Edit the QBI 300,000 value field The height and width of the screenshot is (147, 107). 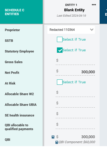click(x=75, y=137)
